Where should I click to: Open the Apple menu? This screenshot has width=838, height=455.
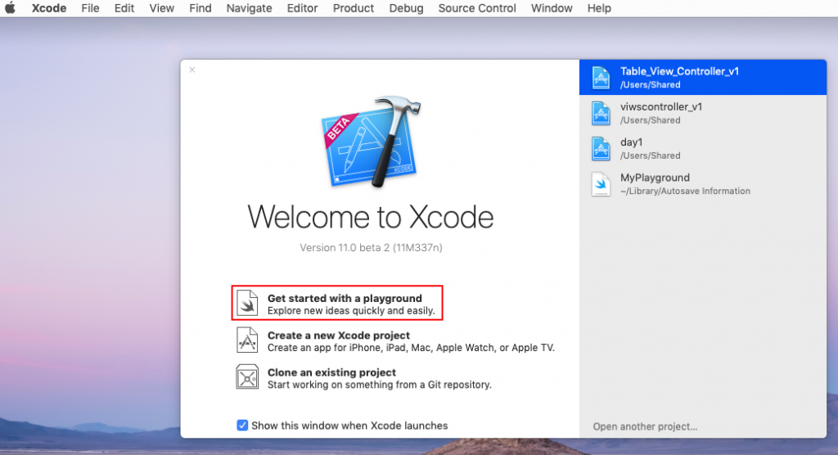tap(10, 8)
